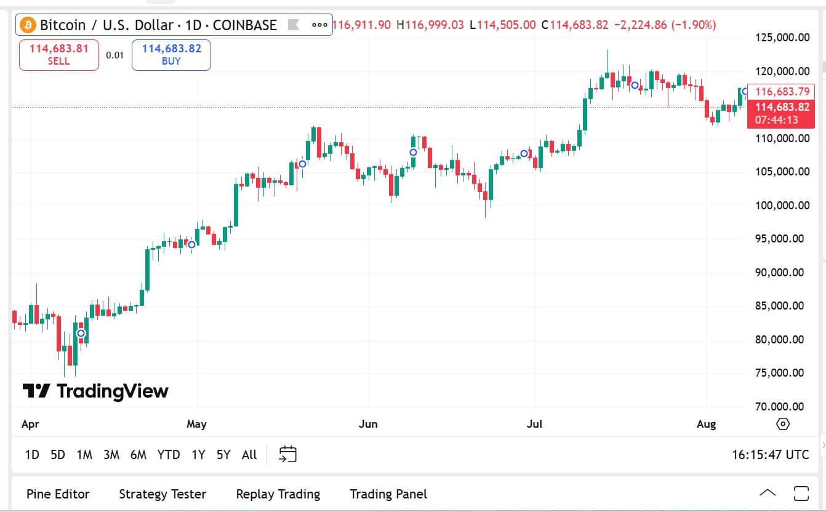
Task: Collapse the bottom panel using the arrow icon
Action: click(768, 493)
